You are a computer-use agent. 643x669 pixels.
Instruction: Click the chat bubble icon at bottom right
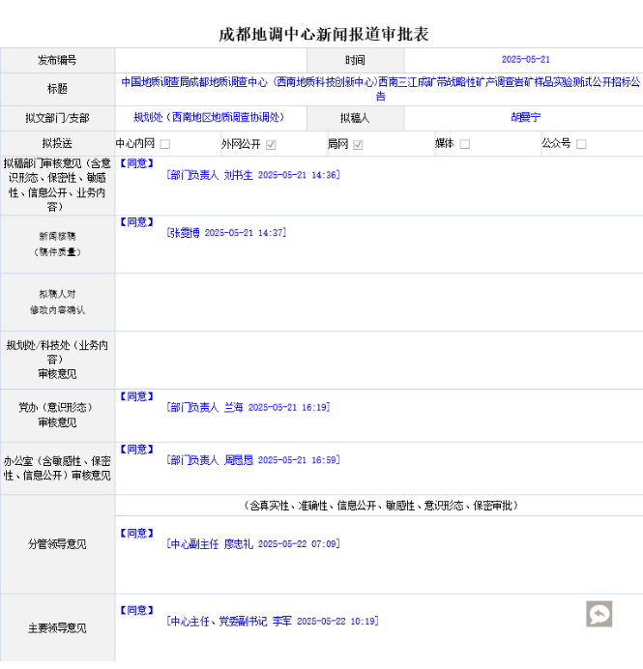[599, 614]
